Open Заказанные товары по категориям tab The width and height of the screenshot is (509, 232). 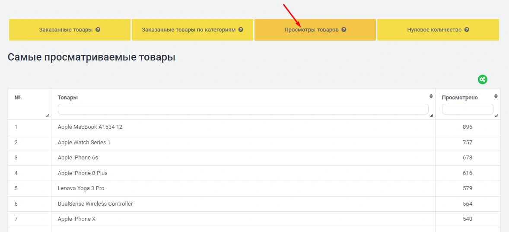tap(189, 30)
